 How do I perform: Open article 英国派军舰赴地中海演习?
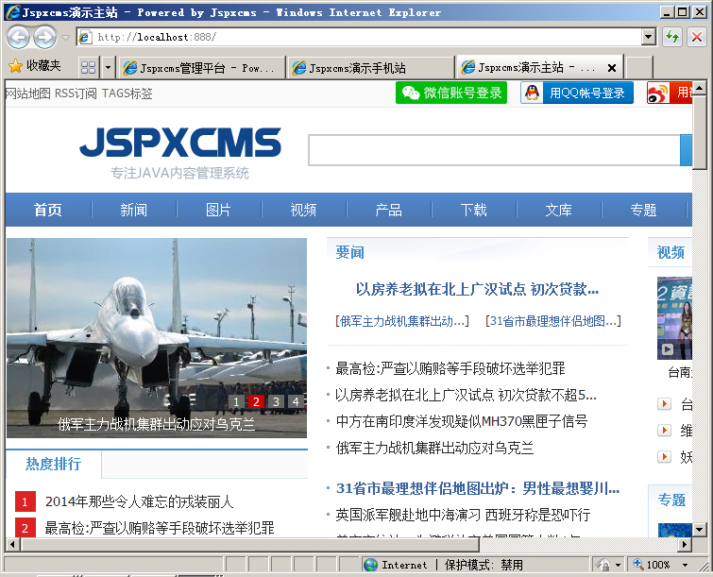[463, 516]
